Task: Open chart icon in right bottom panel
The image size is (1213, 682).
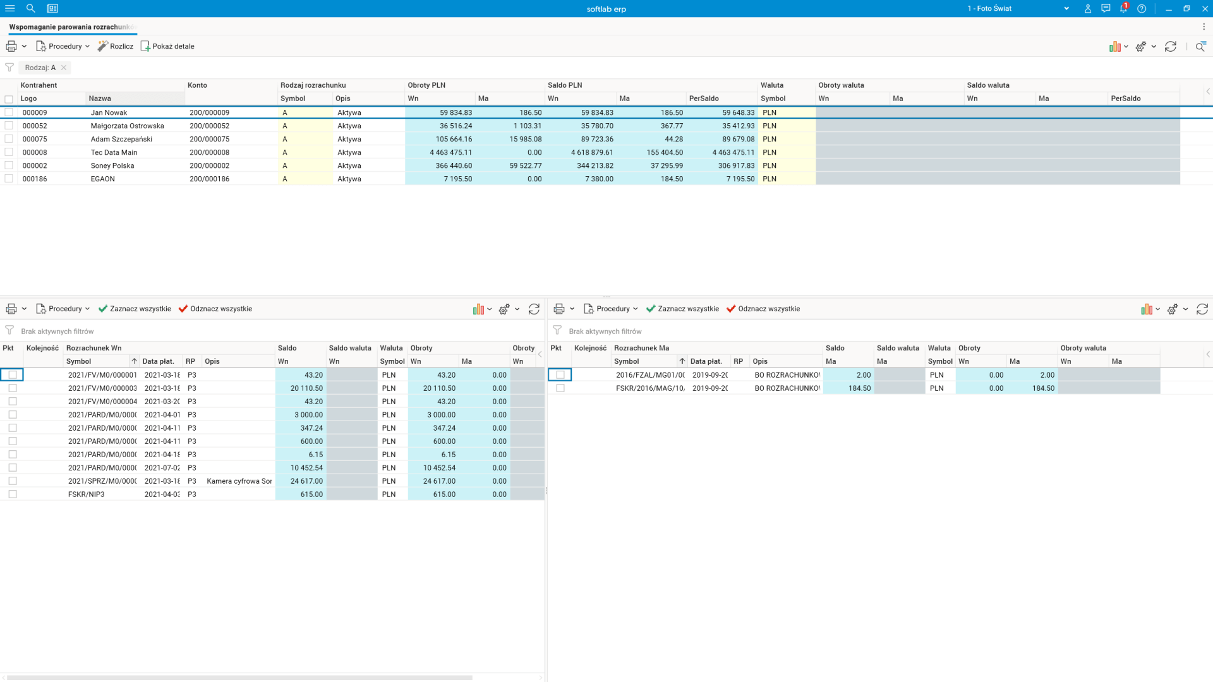Action: point(1146,309)
